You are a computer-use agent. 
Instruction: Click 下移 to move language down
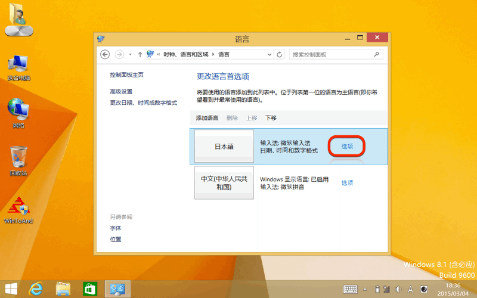(271, 118)
